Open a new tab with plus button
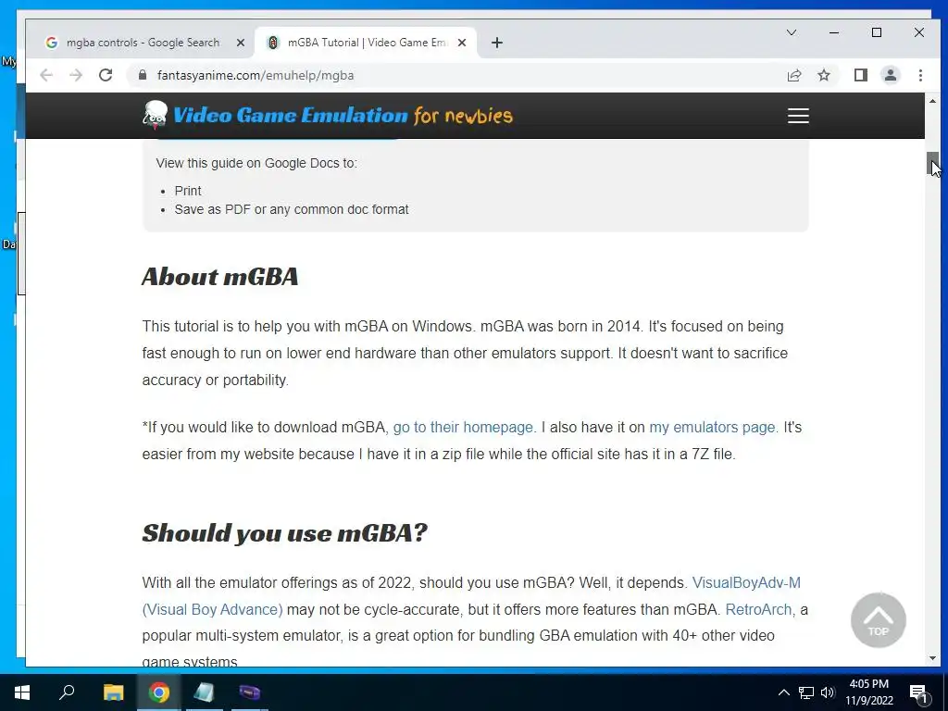Viewport: 948px width, 711px height. pos(497,43)
